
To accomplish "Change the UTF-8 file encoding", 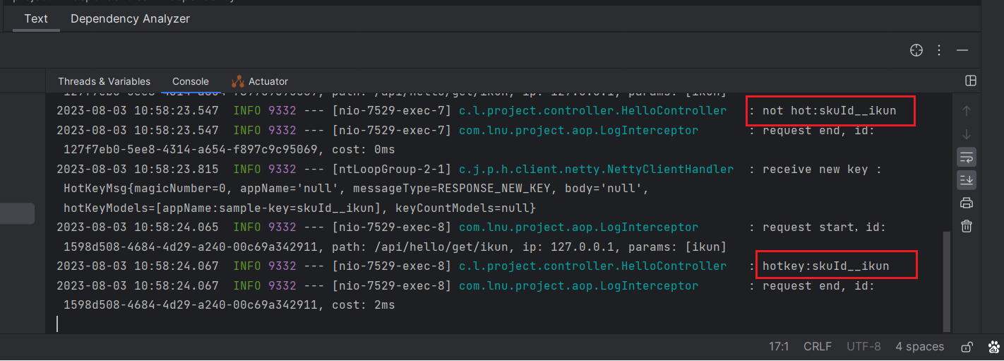I will click(x=863, y=347).
